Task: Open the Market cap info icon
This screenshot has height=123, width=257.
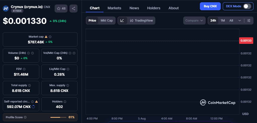Action: [50, 37]
